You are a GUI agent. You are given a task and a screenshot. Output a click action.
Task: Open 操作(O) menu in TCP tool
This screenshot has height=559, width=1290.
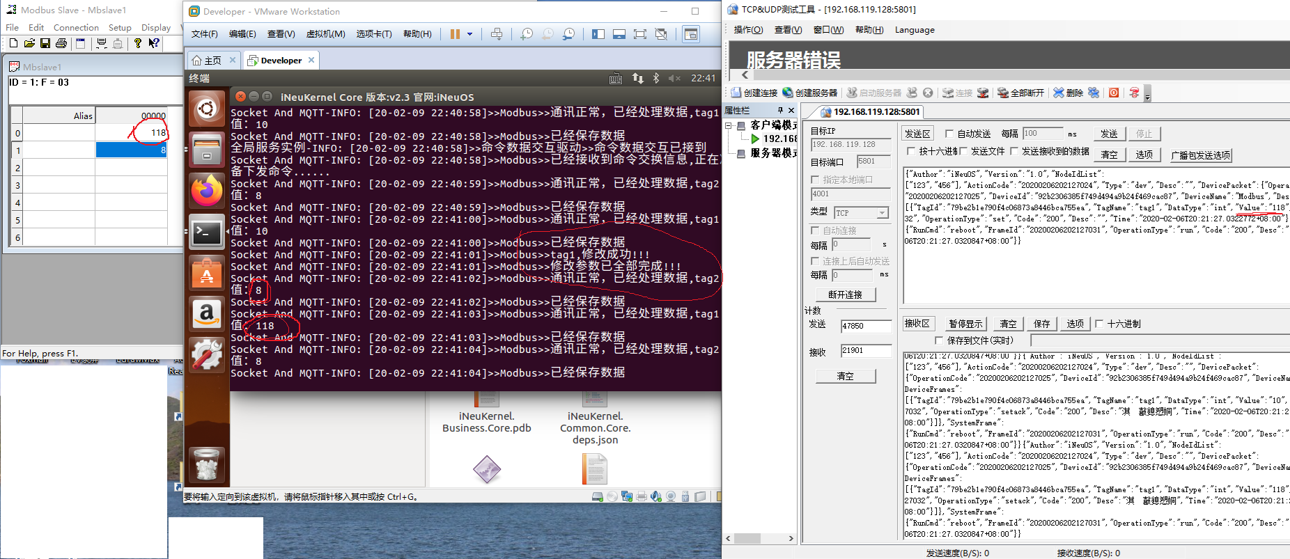tap(748, 29)
